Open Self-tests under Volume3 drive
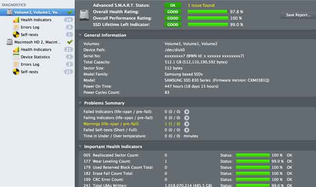Viewport: 316px width, 187px height. (29, 34)
